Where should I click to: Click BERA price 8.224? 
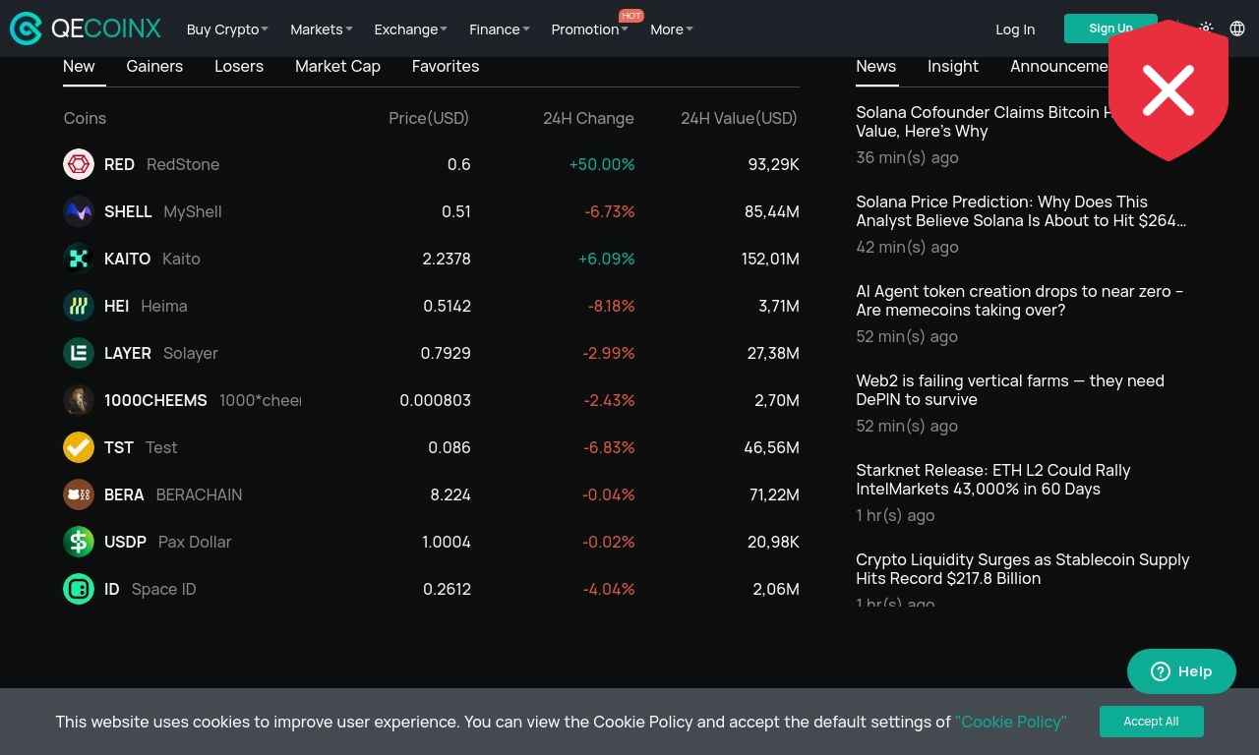click(x=450, y=494)
